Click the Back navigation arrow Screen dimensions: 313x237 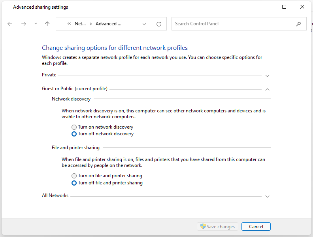(x=10, y=24)
